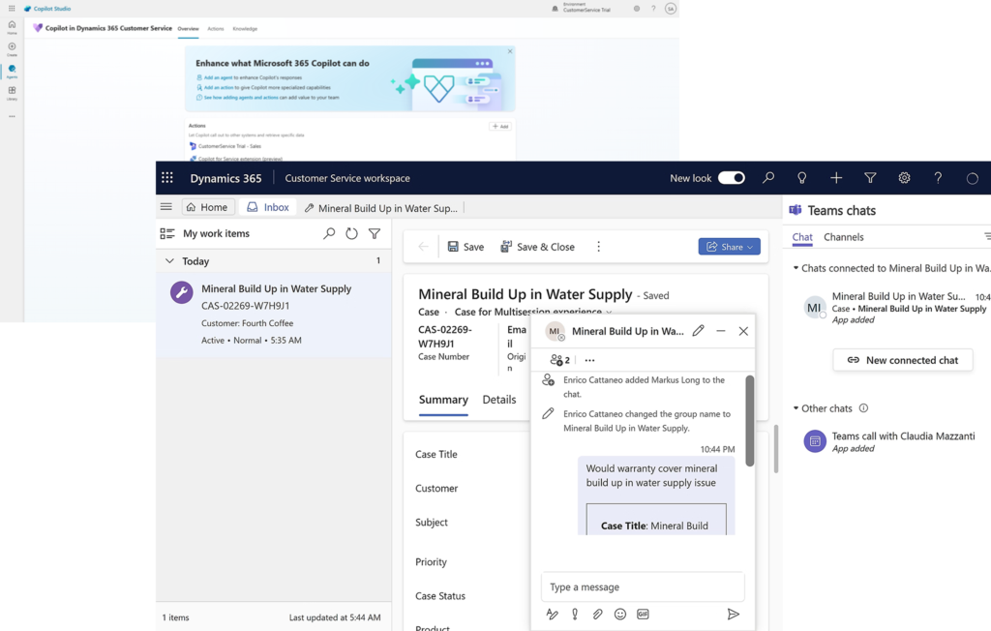The image size is (991, 631).
Task: Switch to the Details tab
Action: (499, 400)
